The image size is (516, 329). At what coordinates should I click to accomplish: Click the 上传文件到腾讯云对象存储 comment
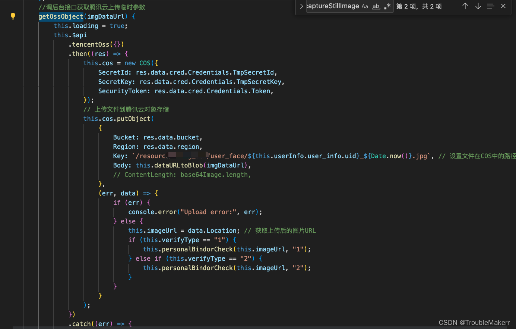(126, 109)
